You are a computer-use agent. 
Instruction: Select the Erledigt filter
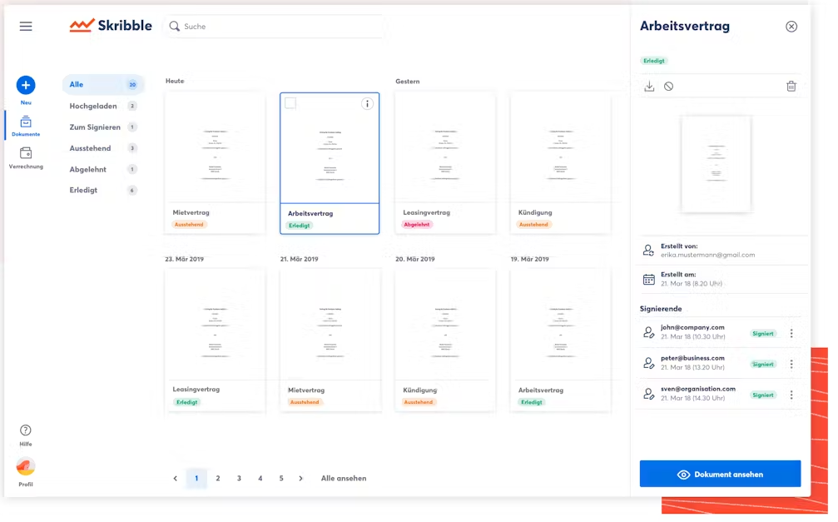[83, 191]
